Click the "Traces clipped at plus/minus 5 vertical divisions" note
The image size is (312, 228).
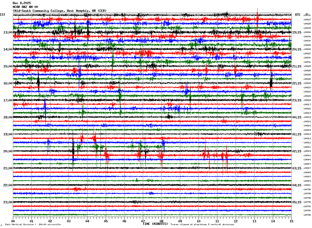click(202, 225)
